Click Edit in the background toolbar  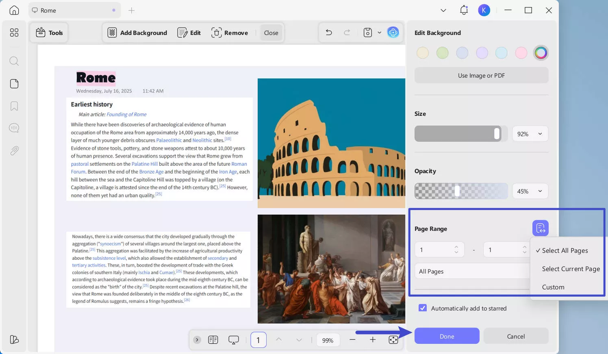pos(189,33)
